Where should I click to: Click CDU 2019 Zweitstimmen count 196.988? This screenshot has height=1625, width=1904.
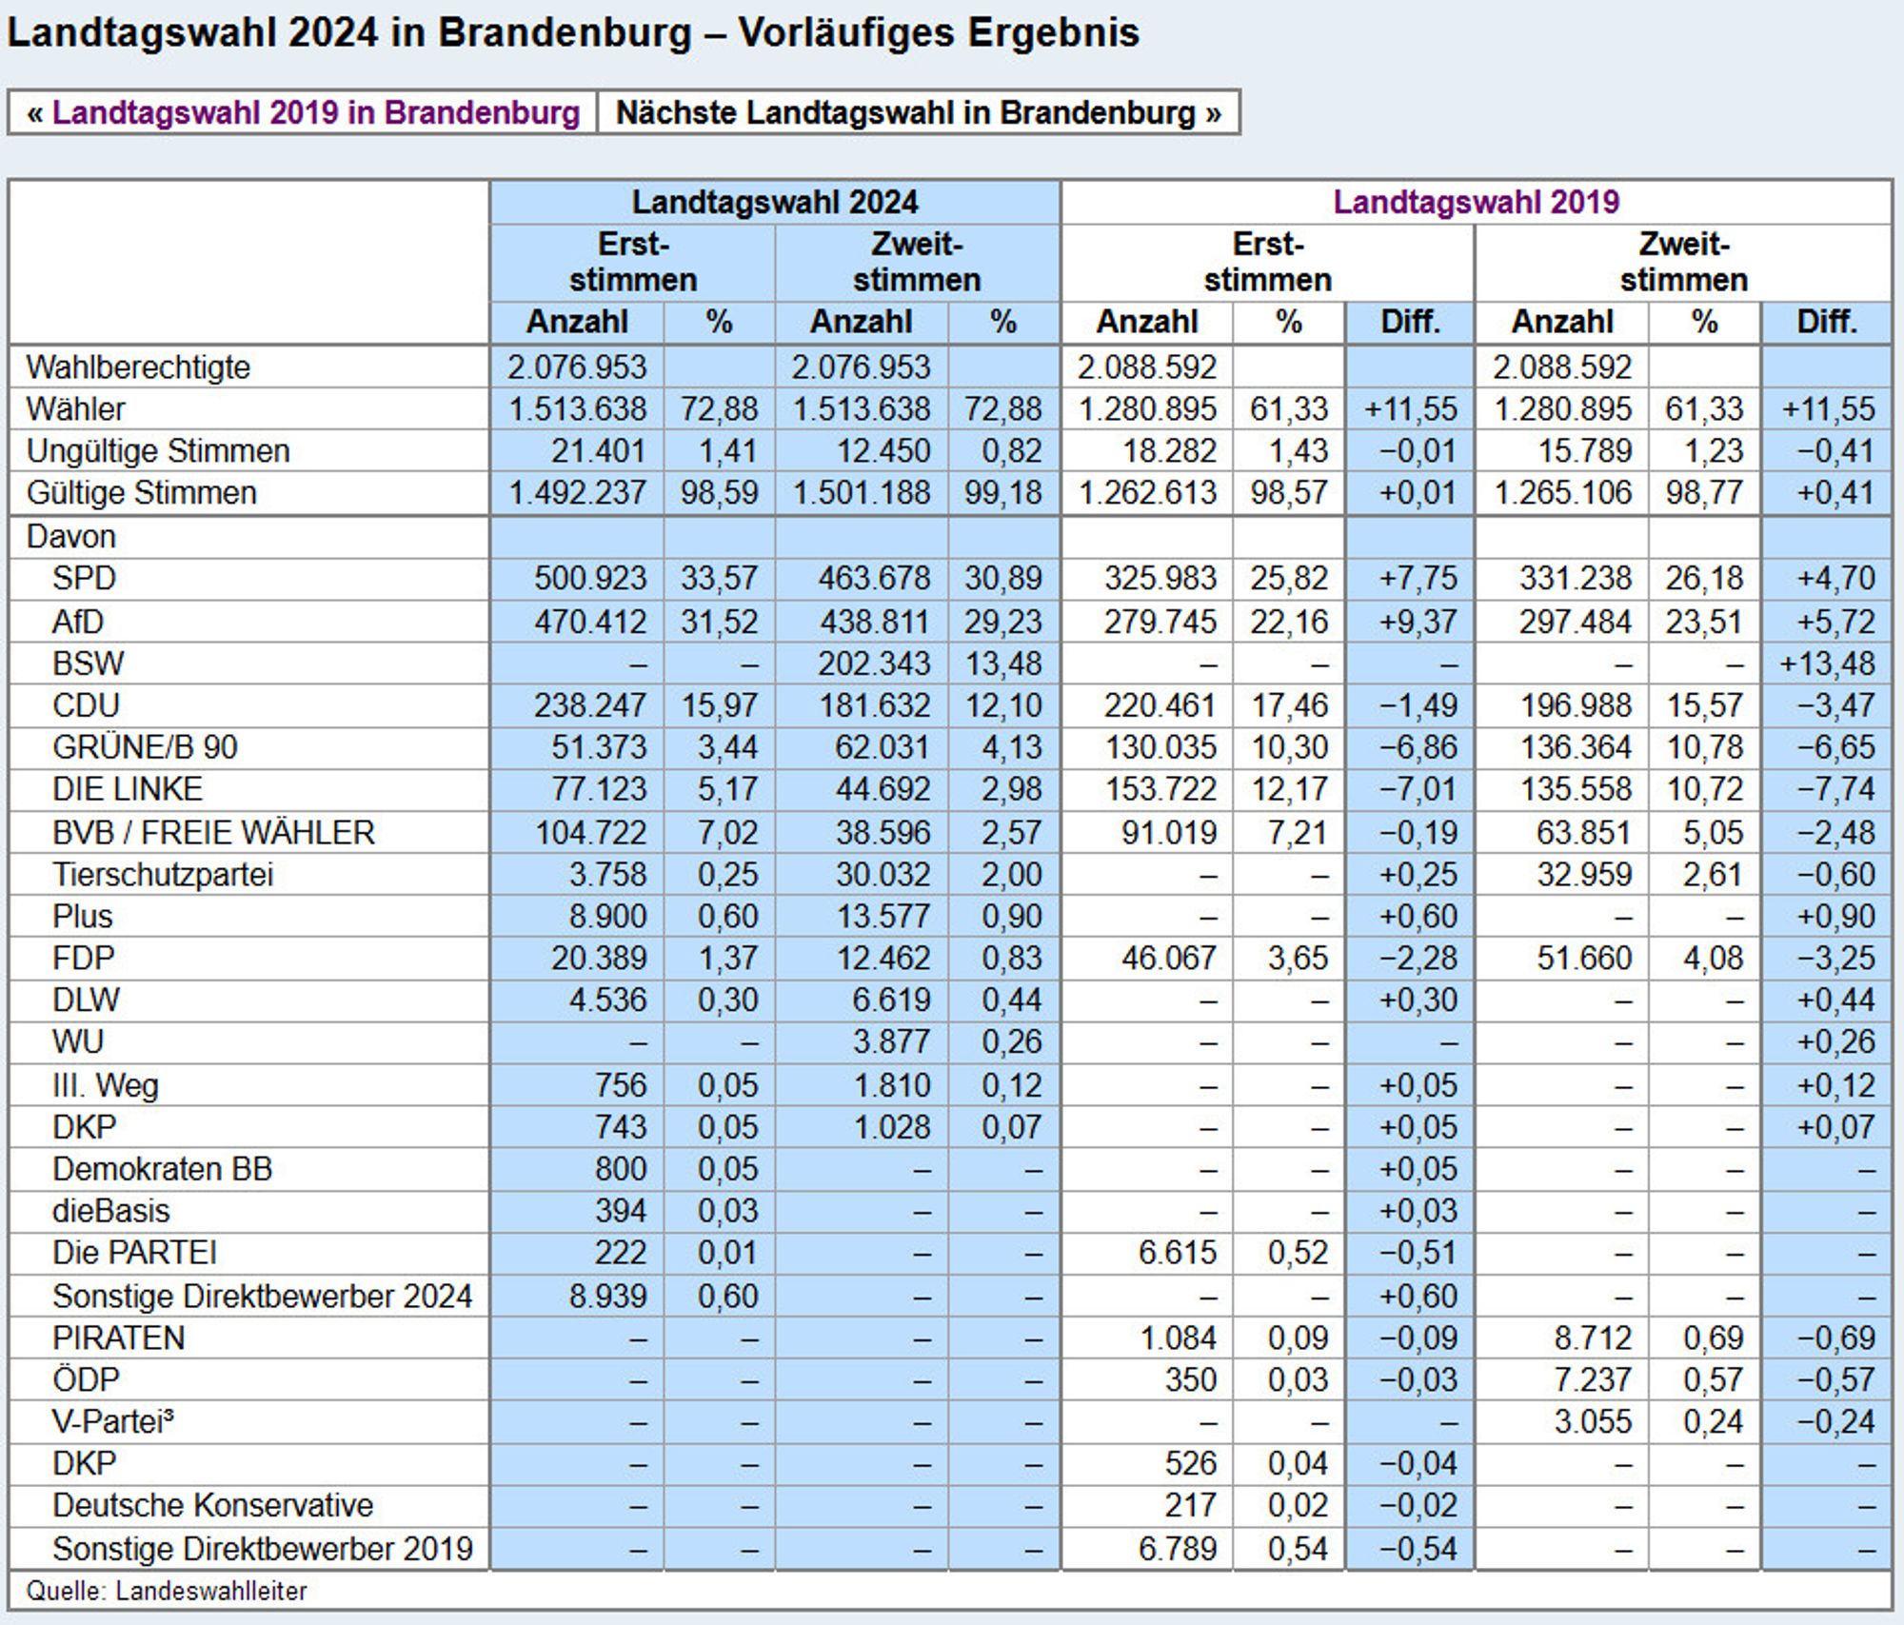coord(1576,704)
